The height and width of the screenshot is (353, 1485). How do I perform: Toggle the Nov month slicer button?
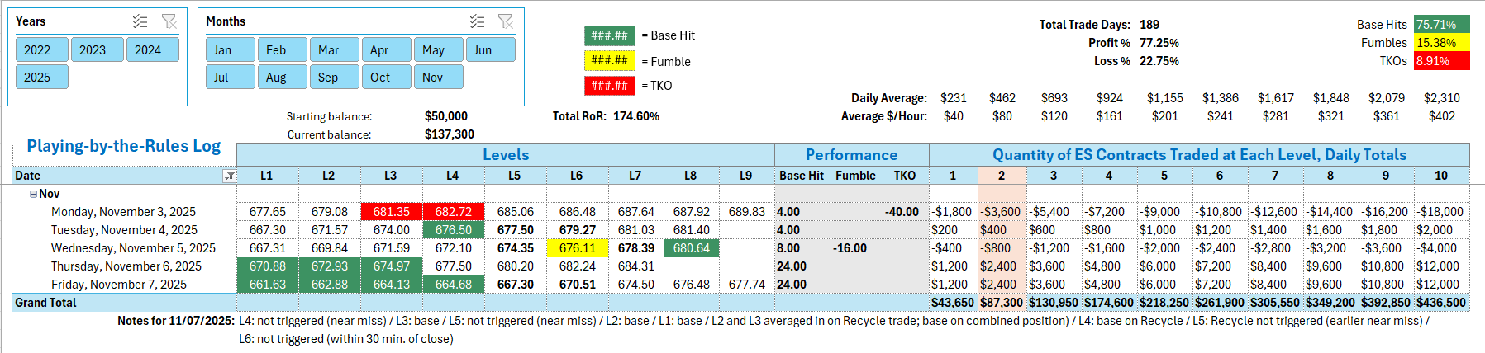[x=438, y=77]
